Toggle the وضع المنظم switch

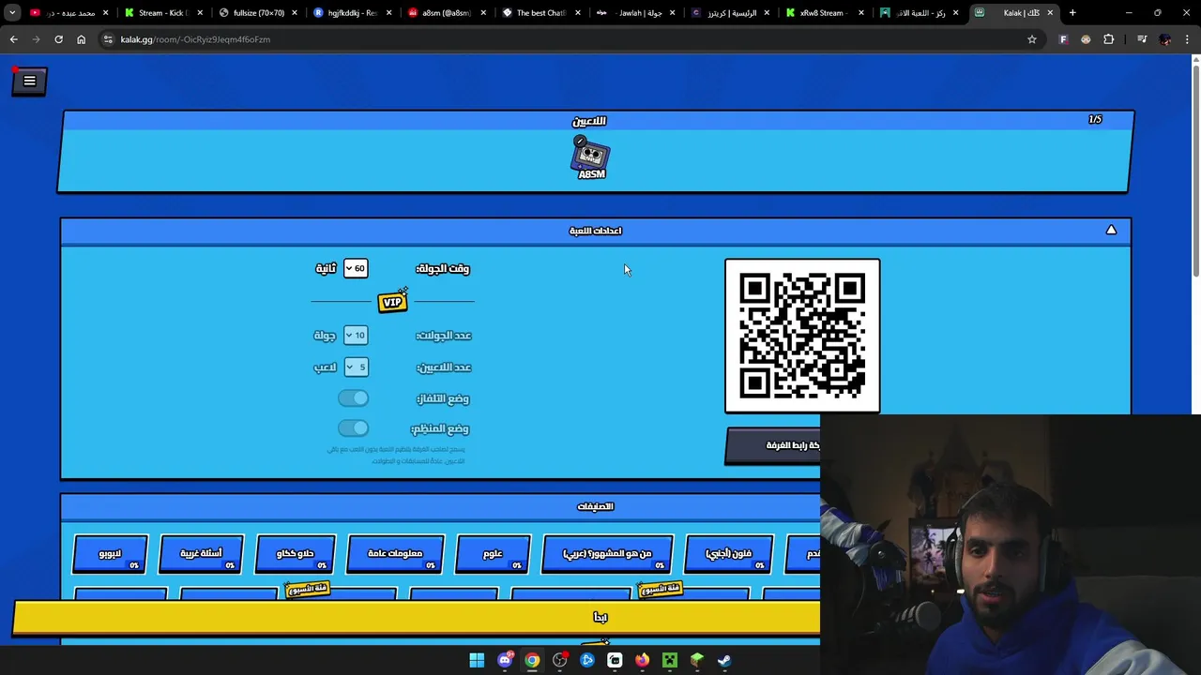pyautogui.click(x=353, y=428)
